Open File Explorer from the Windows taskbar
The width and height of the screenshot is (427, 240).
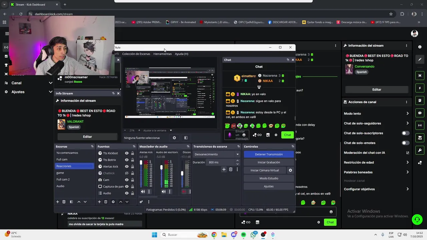click(x=224, y=235)
